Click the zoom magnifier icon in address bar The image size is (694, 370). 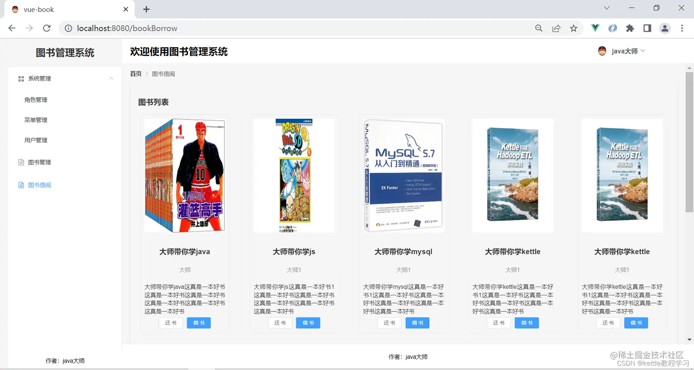click(538, 28)
